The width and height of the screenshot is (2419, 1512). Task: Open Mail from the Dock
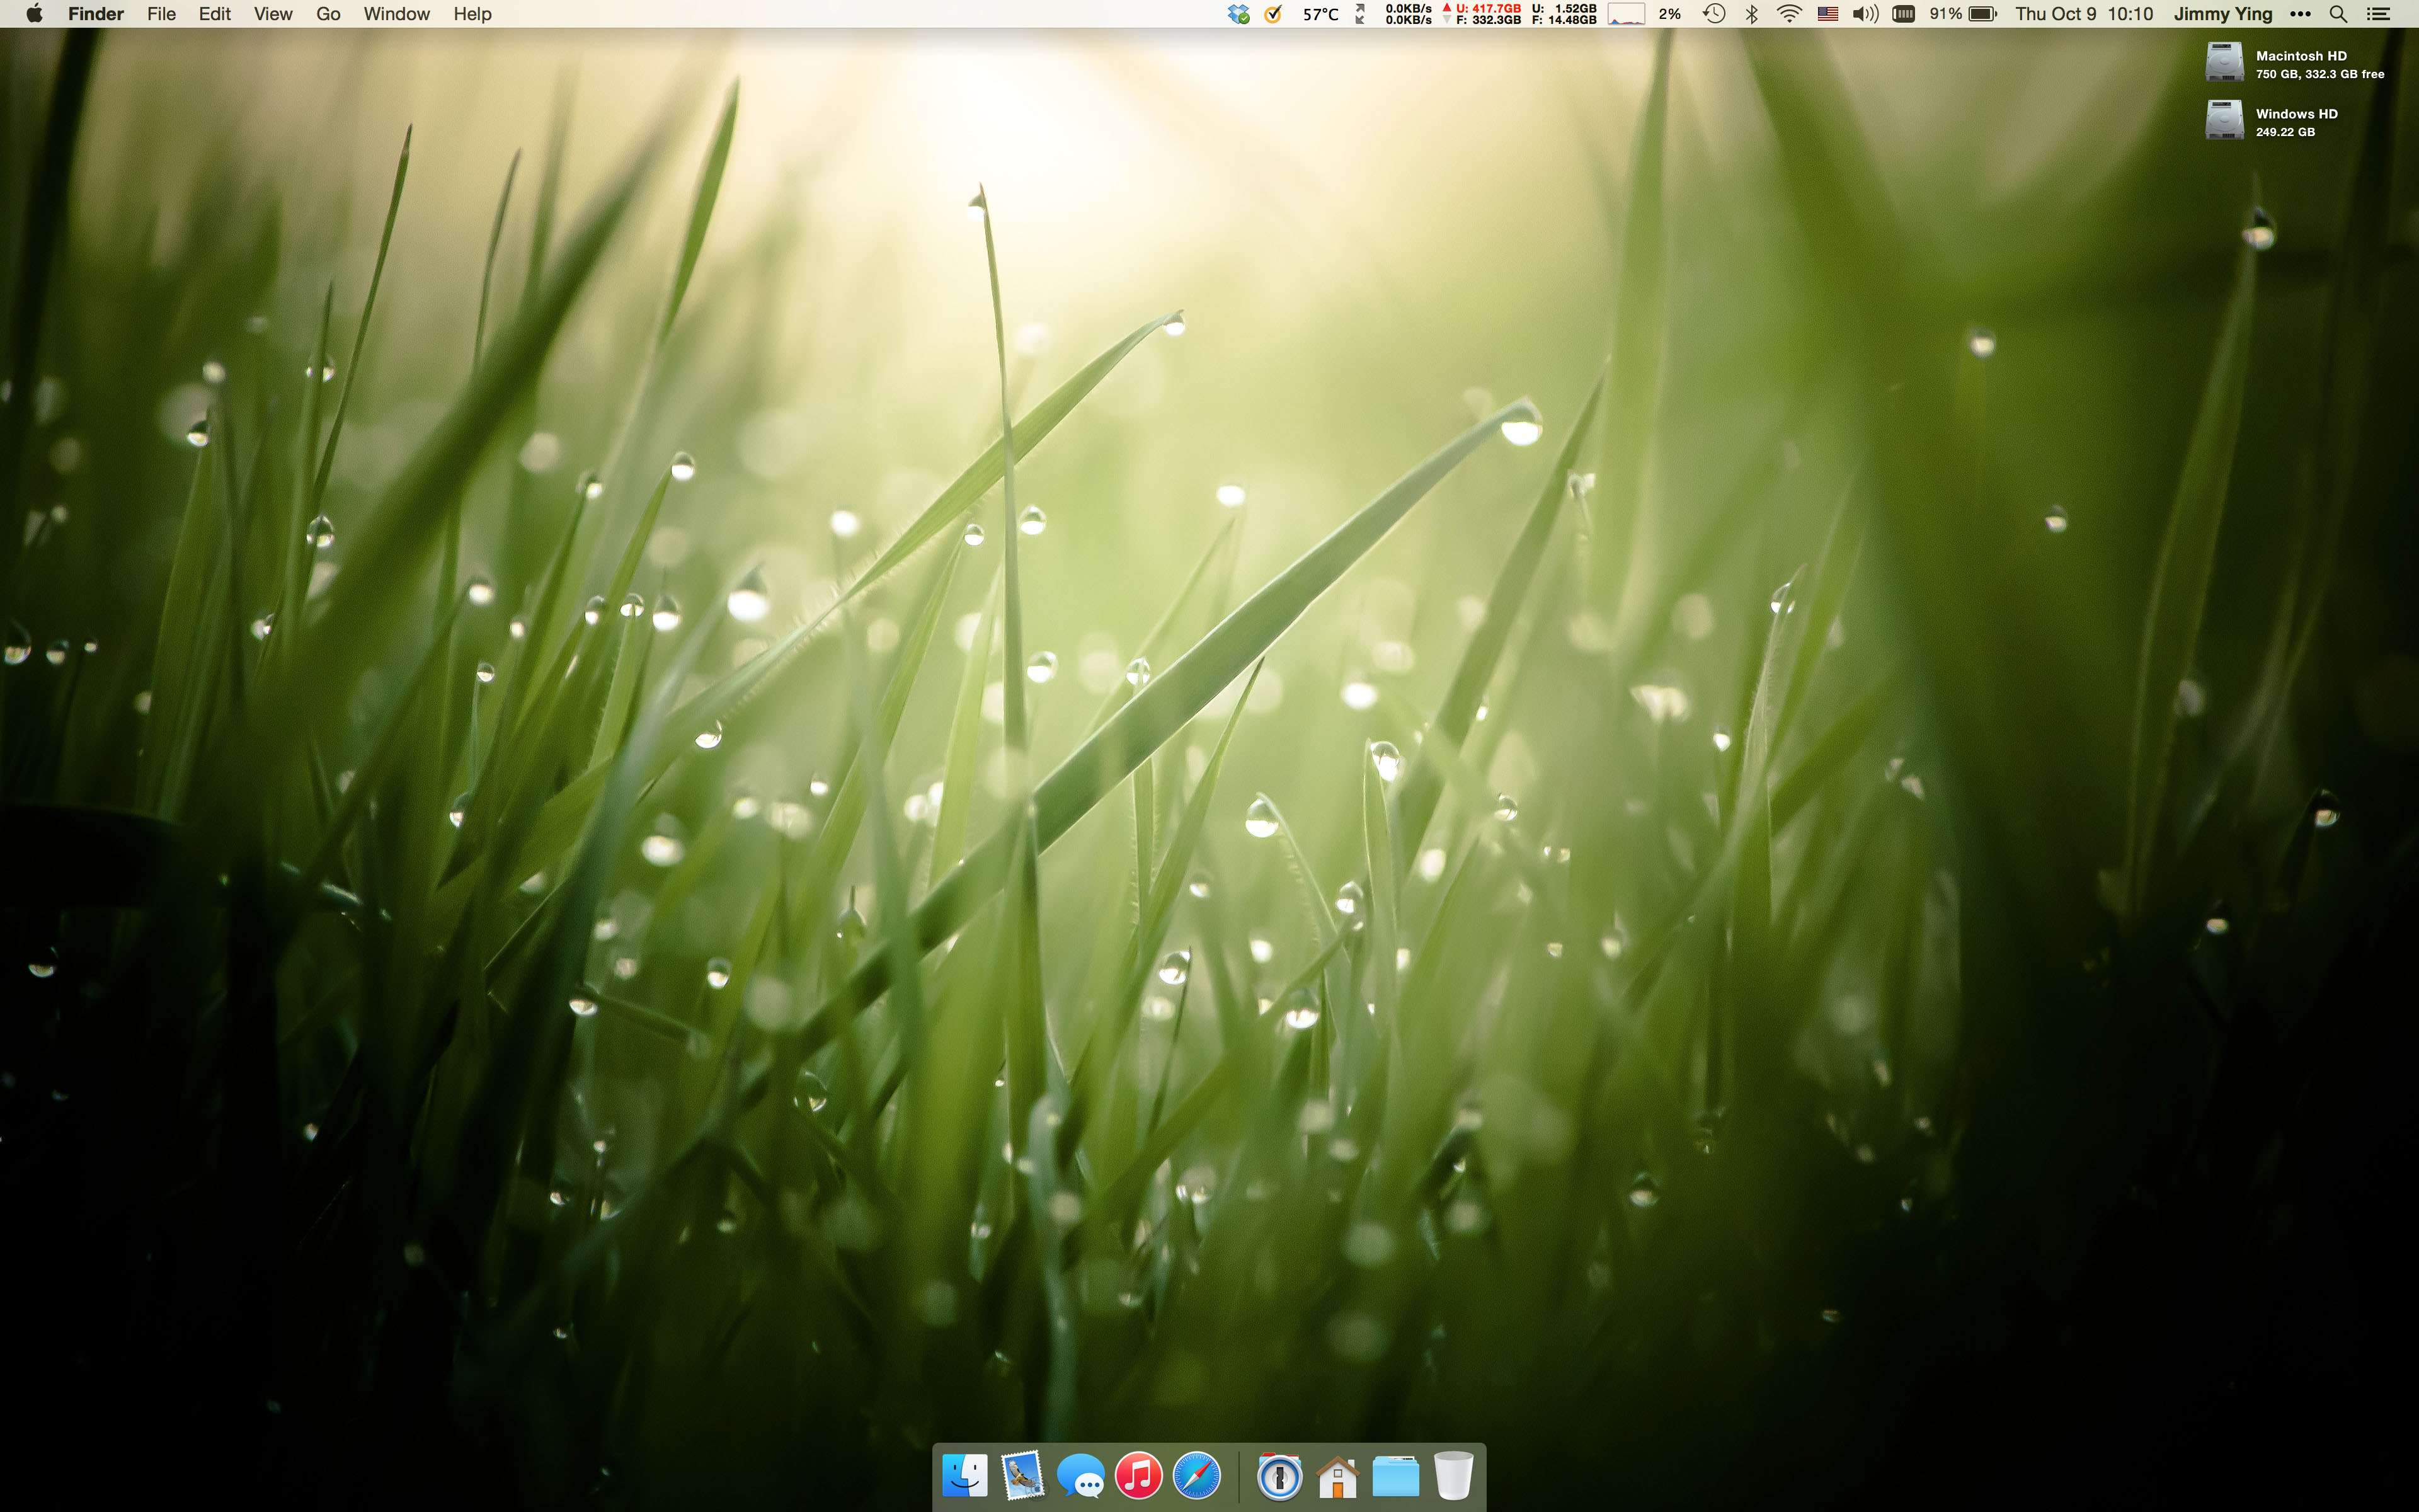[x=1022, y=1476]
